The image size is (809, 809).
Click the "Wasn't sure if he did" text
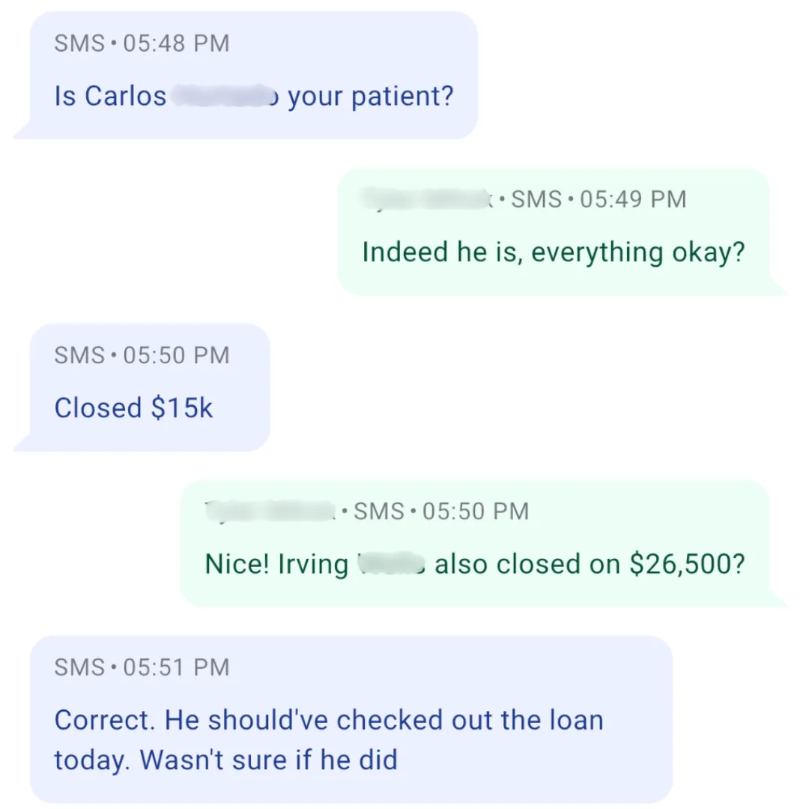pos(268,760)
